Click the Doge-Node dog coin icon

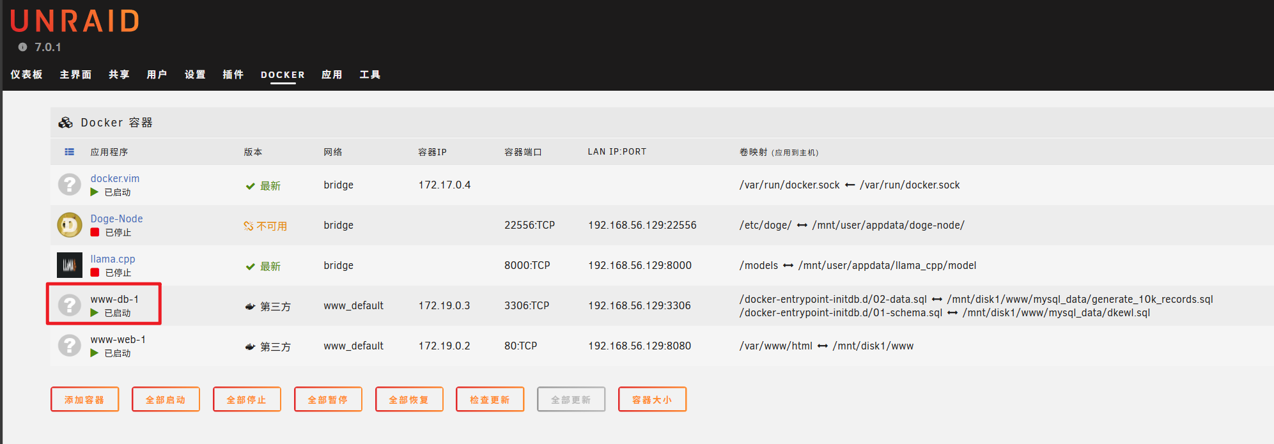coord(70,225)
